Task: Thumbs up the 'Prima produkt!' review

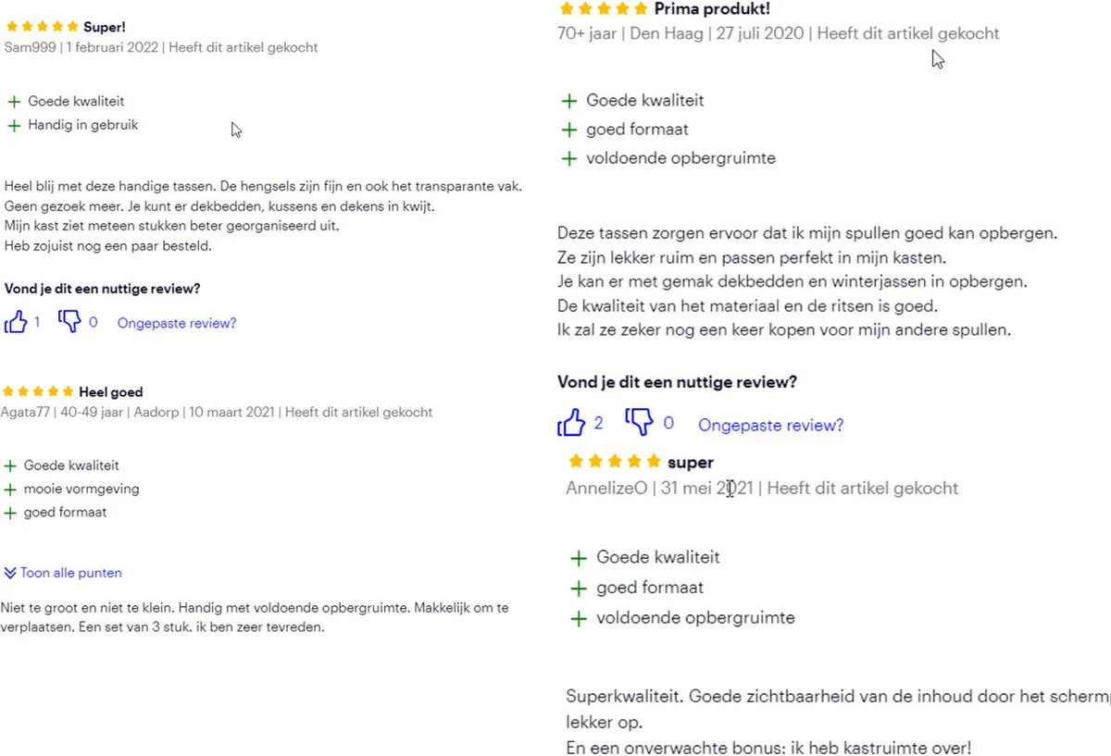Action: pyautogui.click(x=572, y=423)
